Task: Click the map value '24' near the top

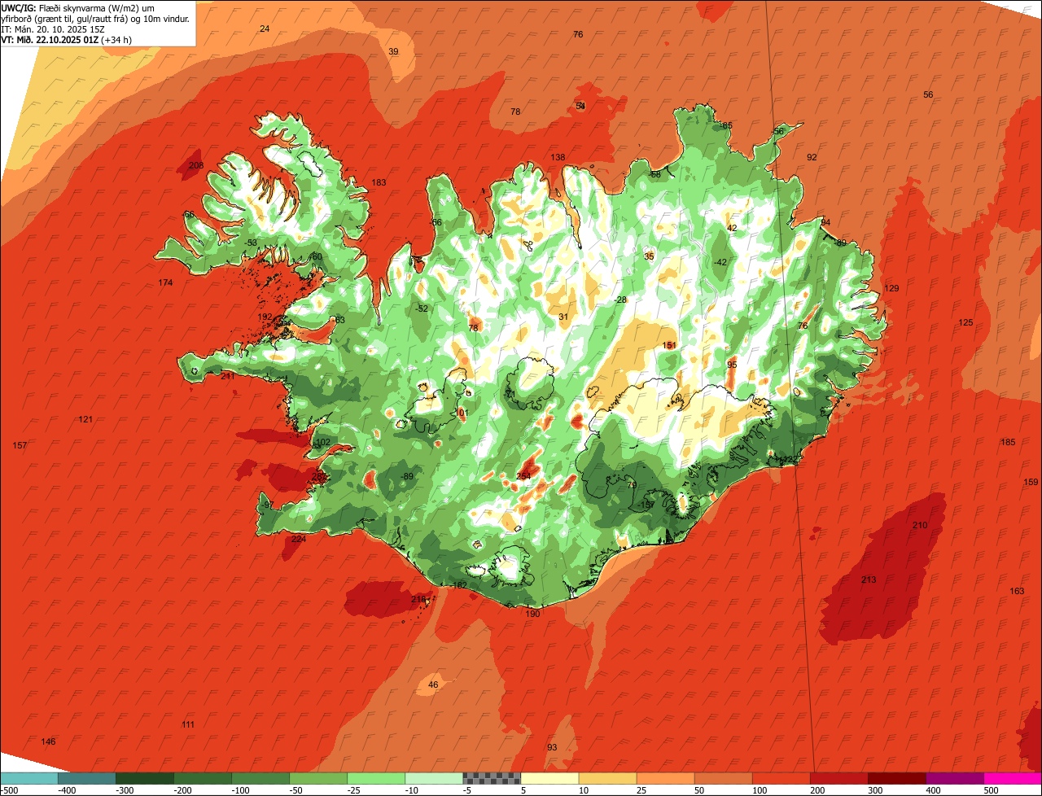Action: tap(265, 28)
